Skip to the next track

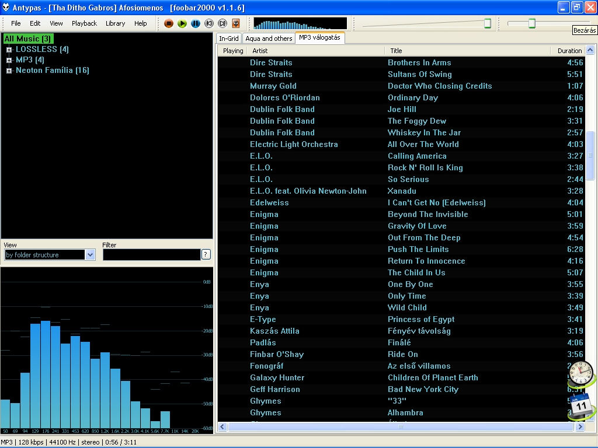222,23
